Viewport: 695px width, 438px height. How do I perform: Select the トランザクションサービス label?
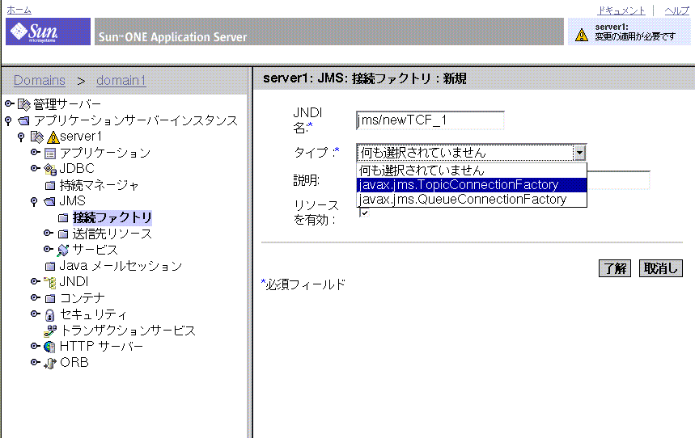point(128,331)
